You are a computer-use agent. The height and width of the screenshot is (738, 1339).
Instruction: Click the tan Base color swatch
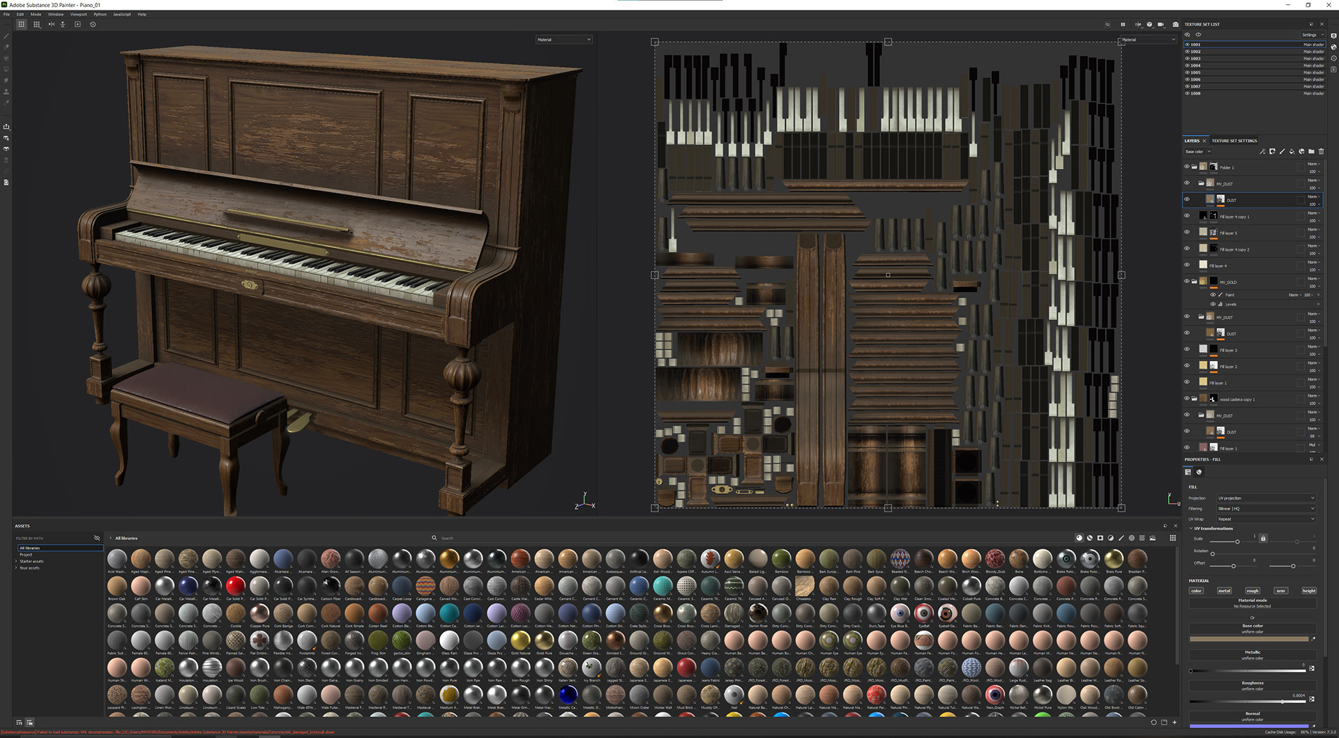tap(1249, 638)
